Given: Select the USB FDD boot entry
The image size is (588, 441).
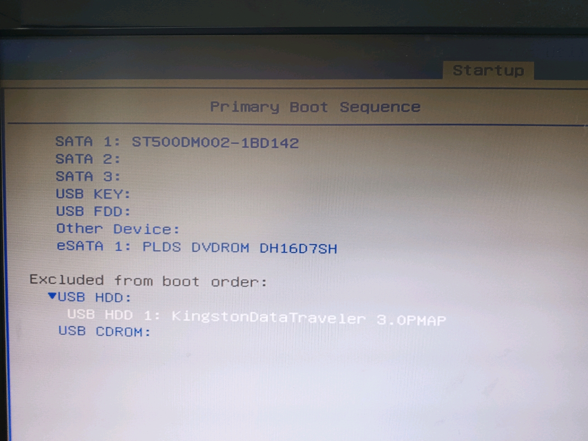Looking at the screenshot, I should (x=93, y=211).
